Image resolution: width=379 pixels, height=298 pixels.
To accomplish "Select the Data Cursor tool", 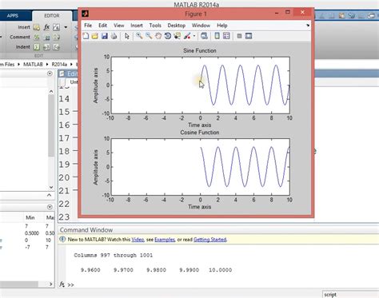I will [177, 36].
